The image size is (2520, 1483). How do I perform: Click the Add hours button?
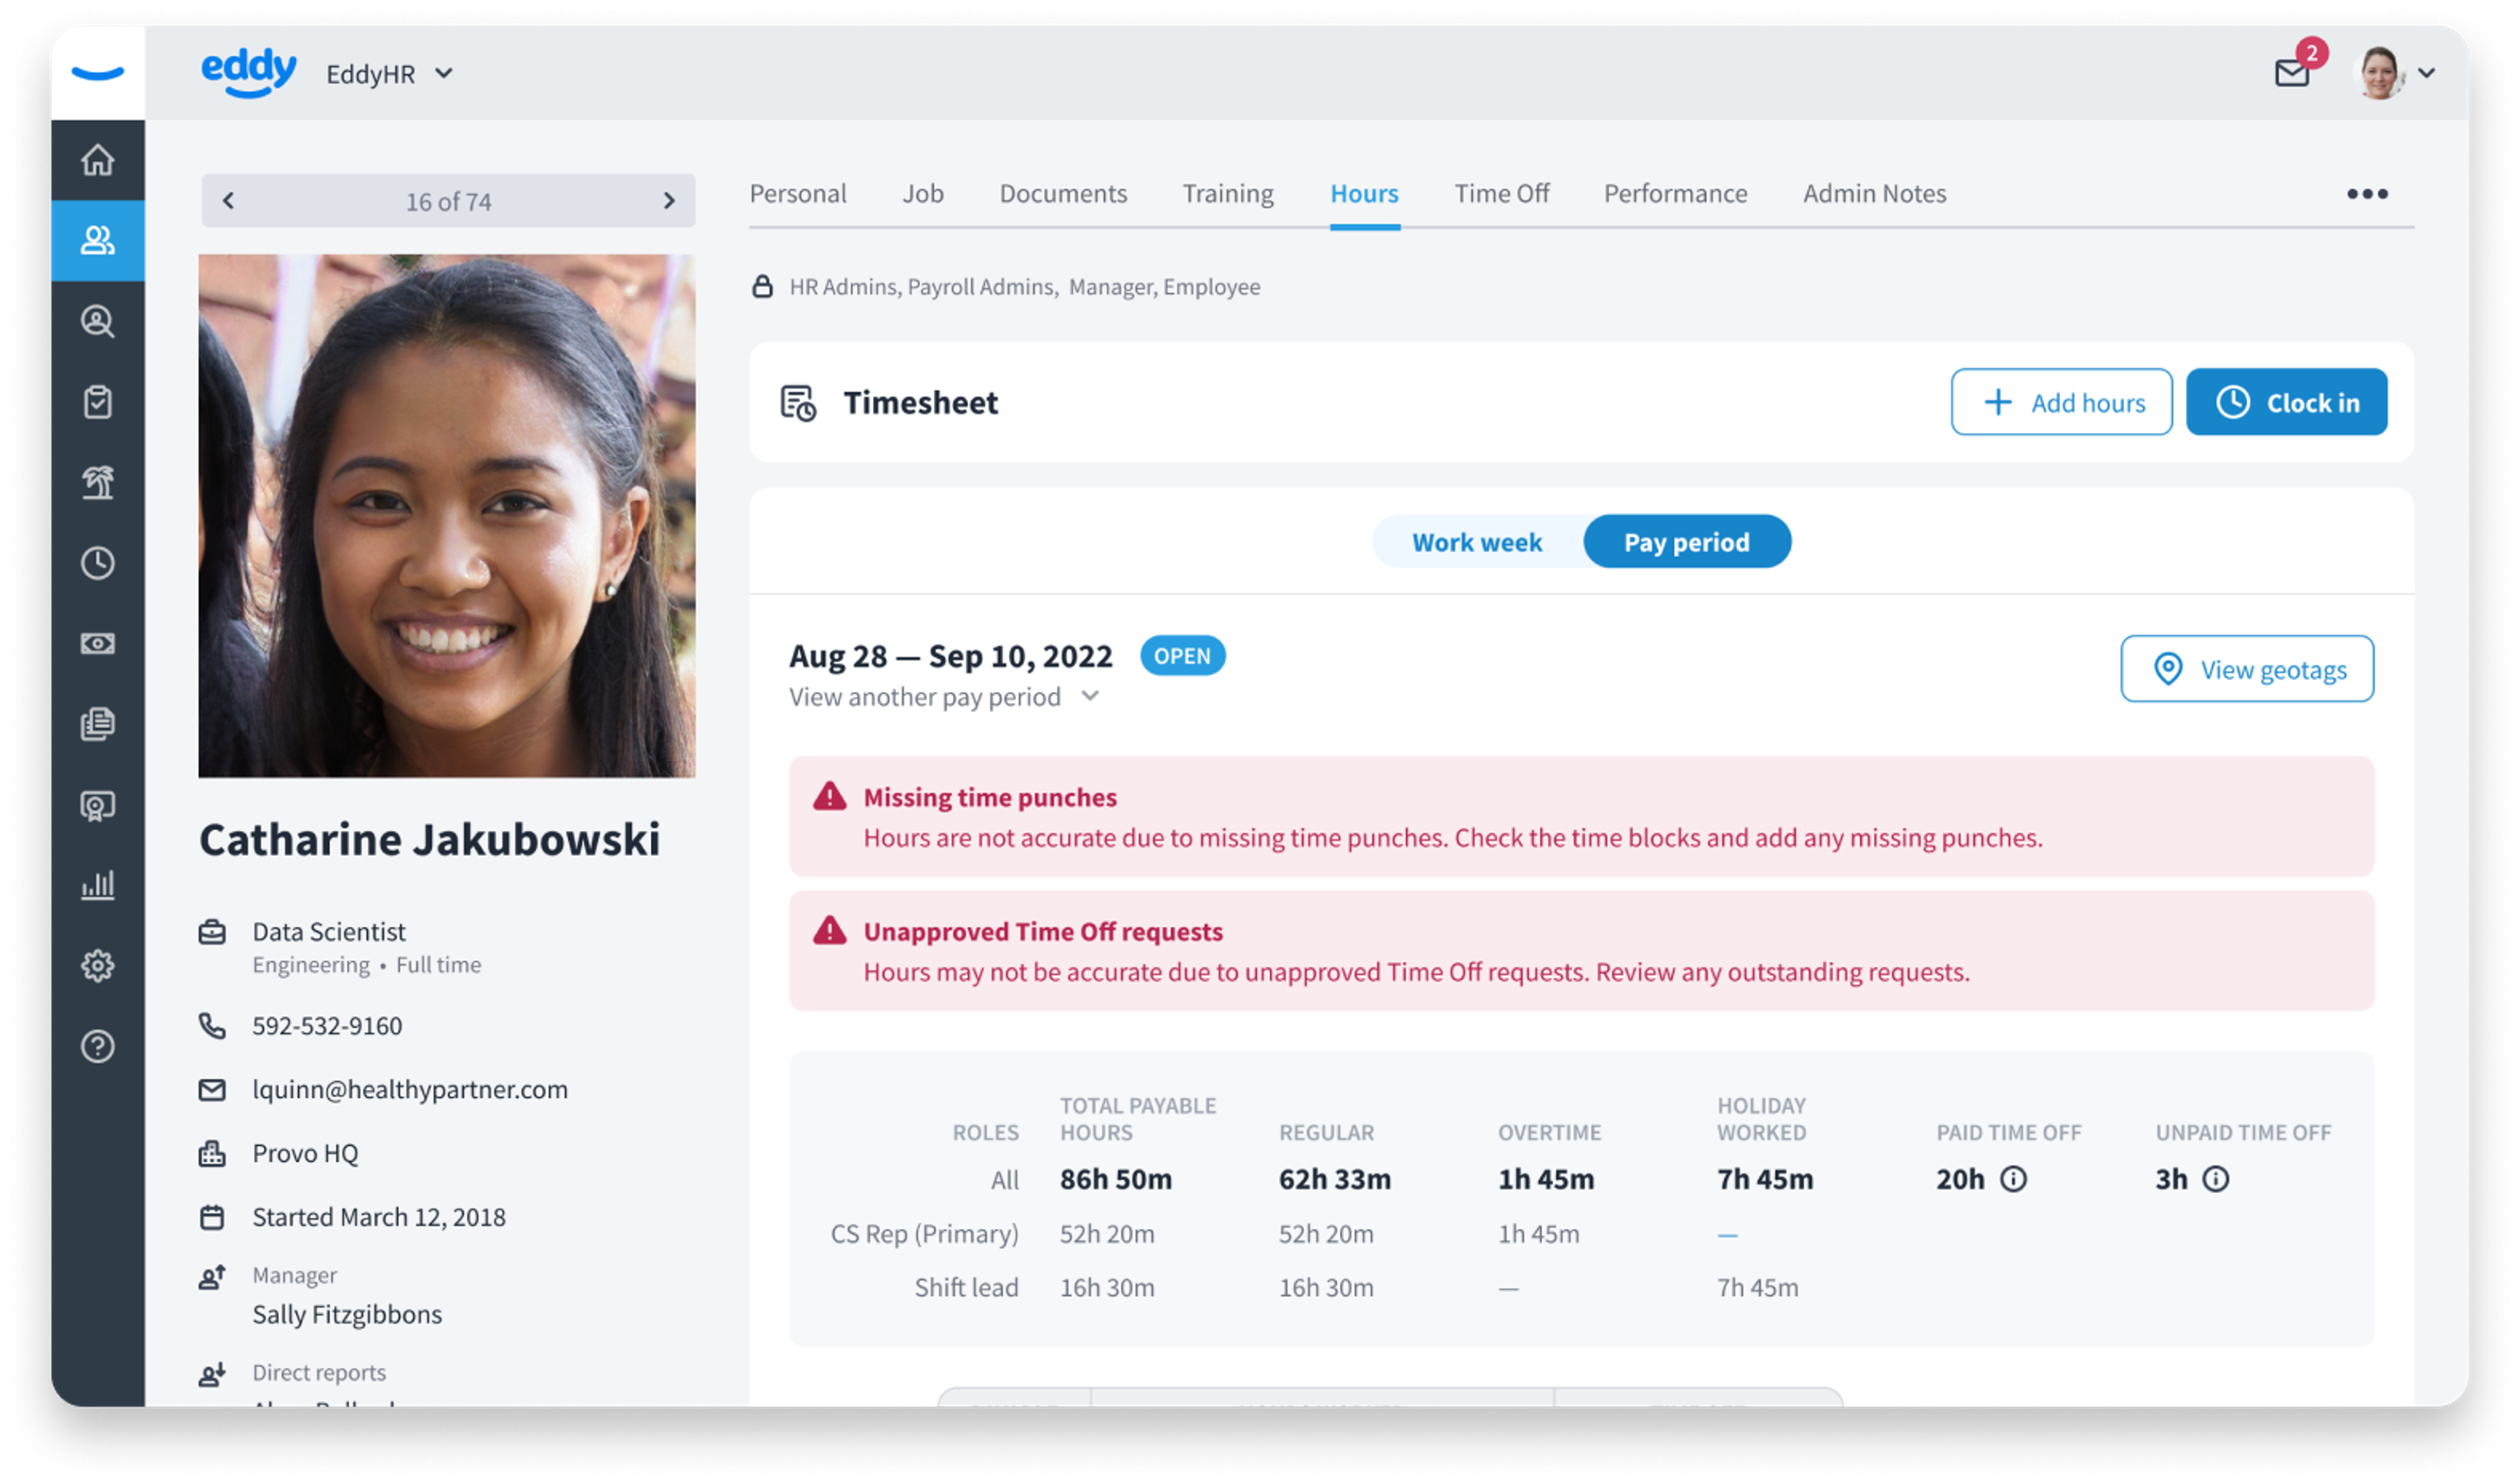tap(2061, 403)
